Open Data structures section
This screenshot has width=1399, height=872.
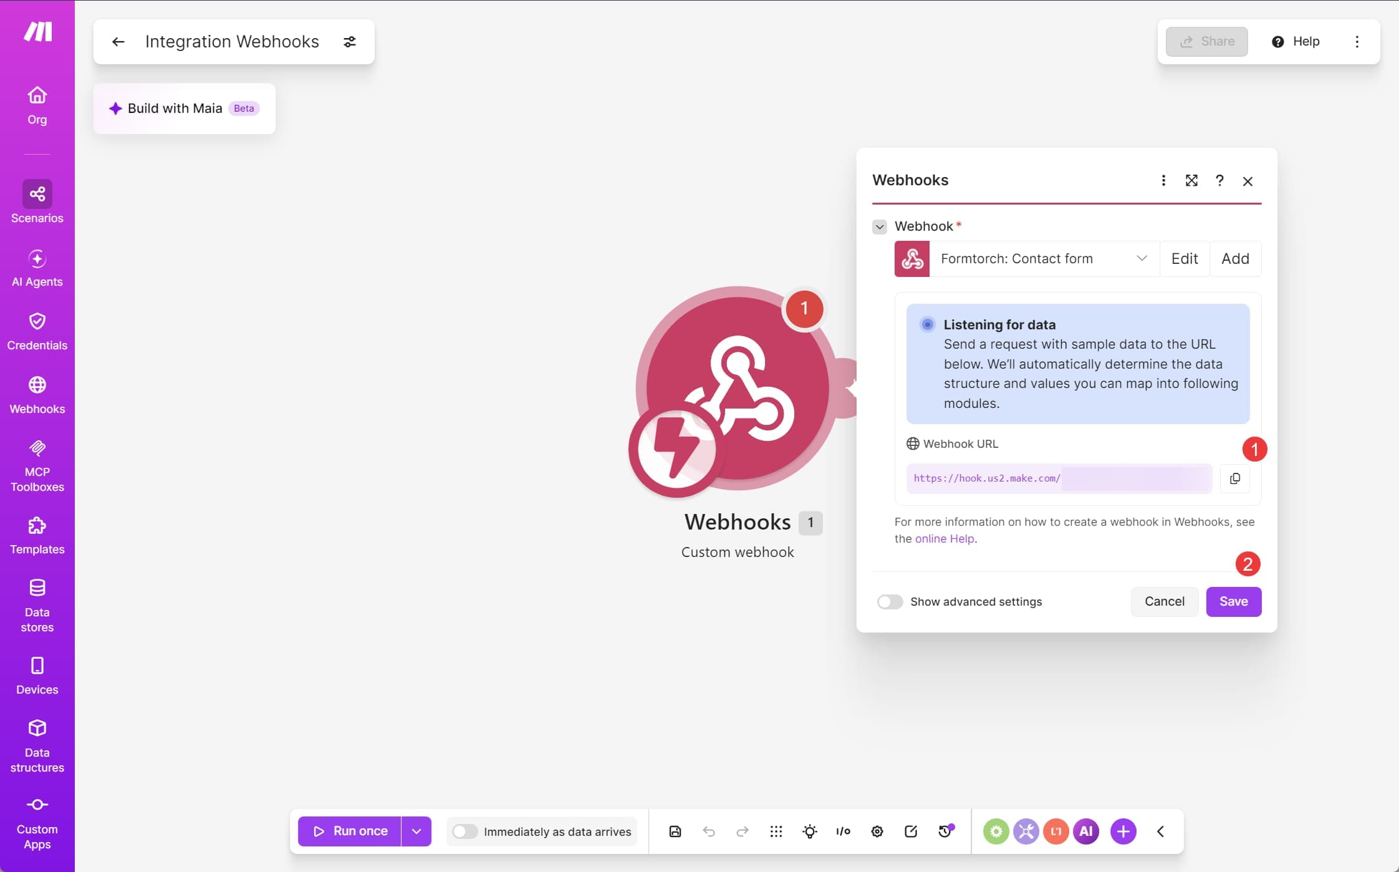[x=37, y=747]
